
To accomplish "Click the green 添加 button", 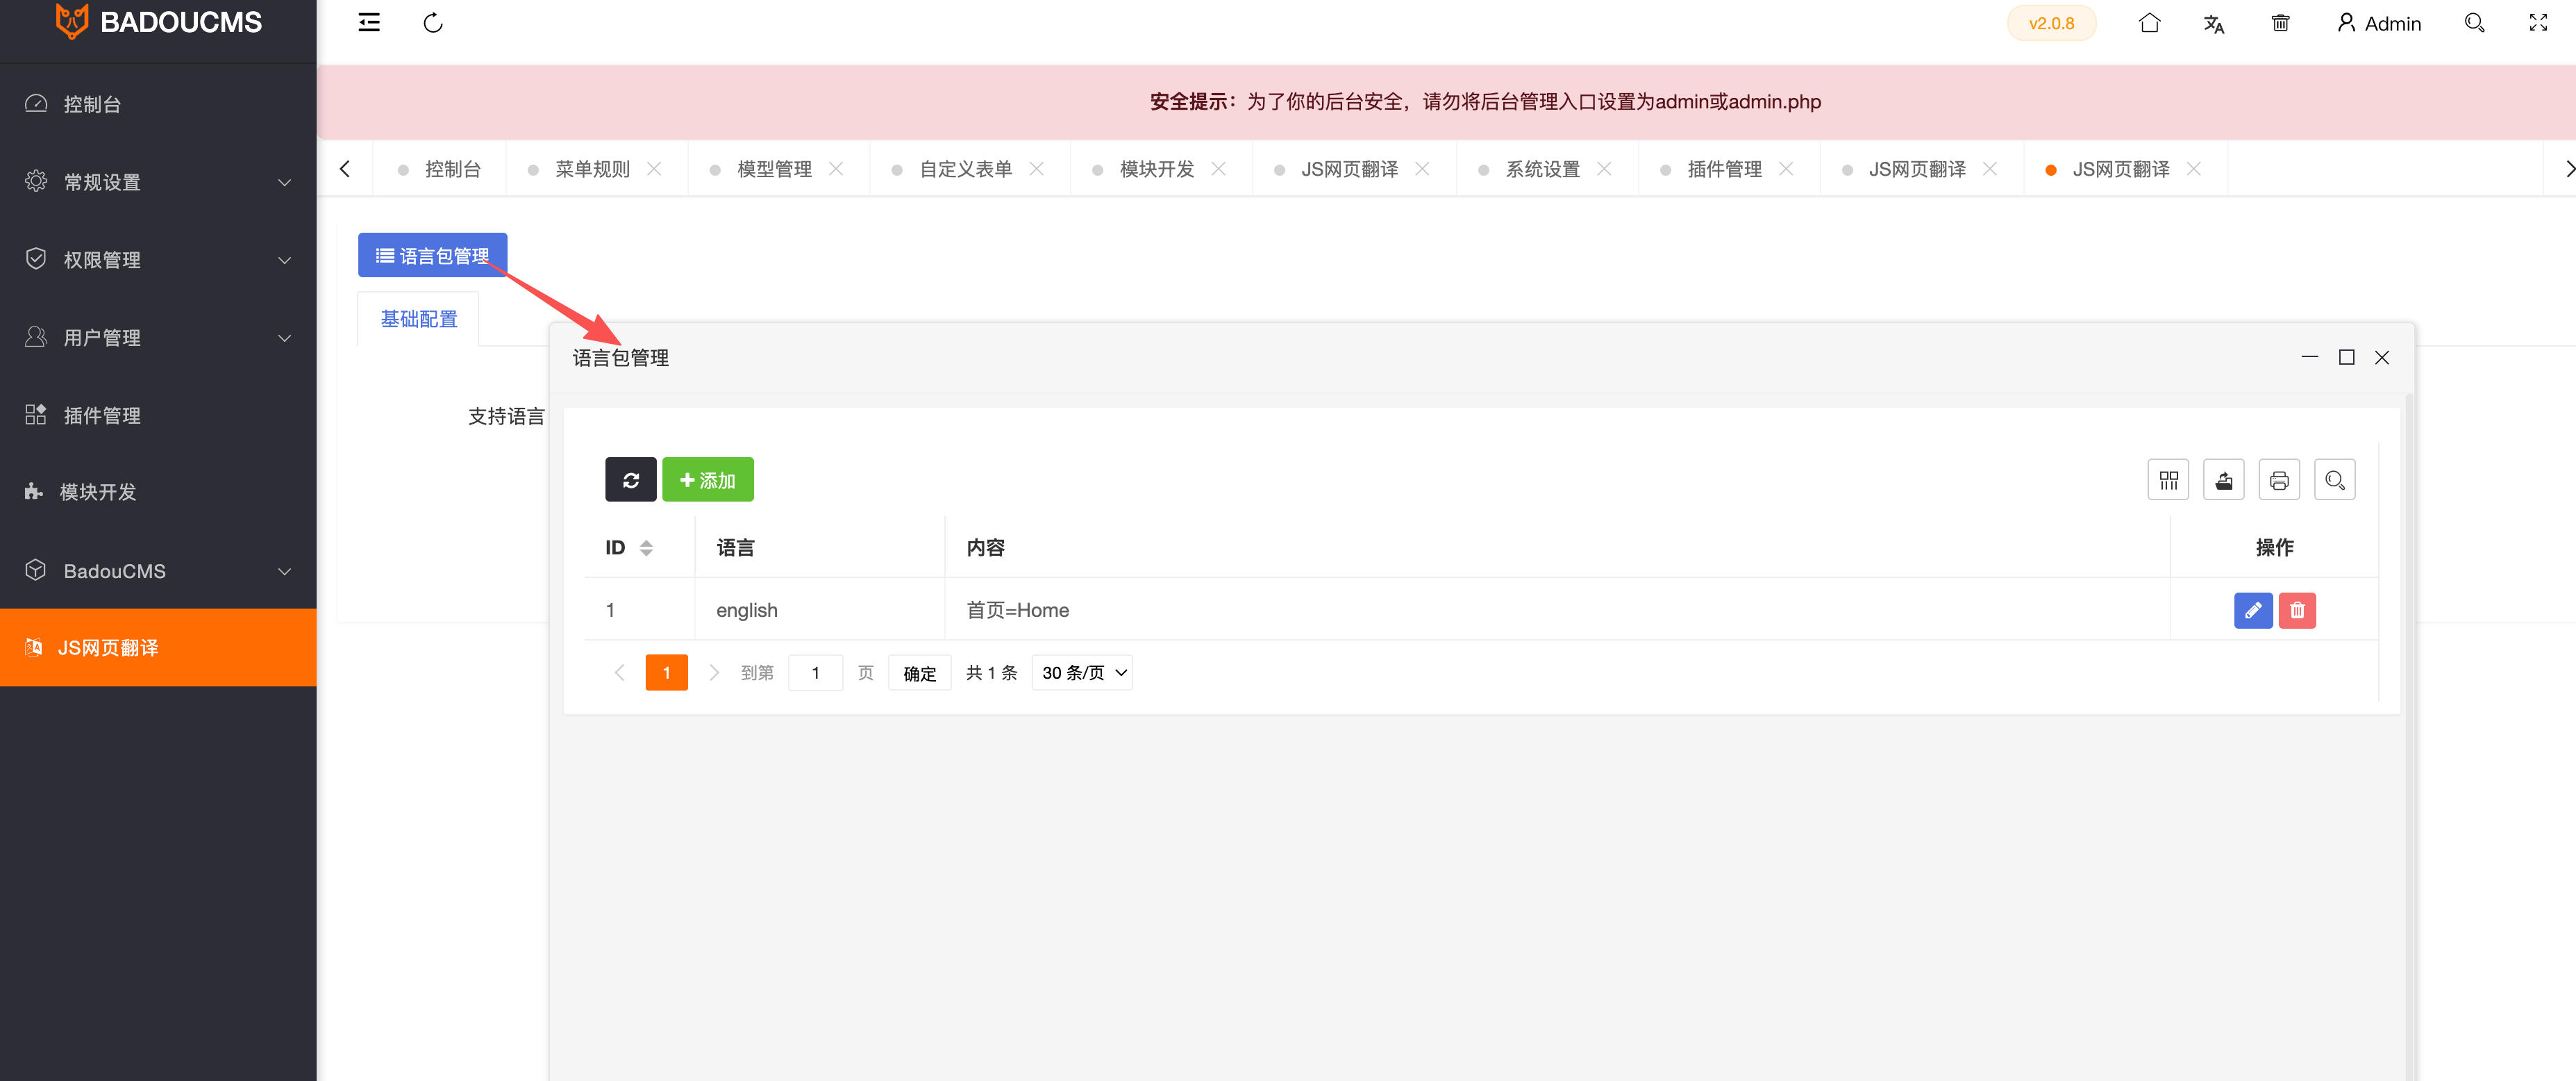I will [707, 481].
